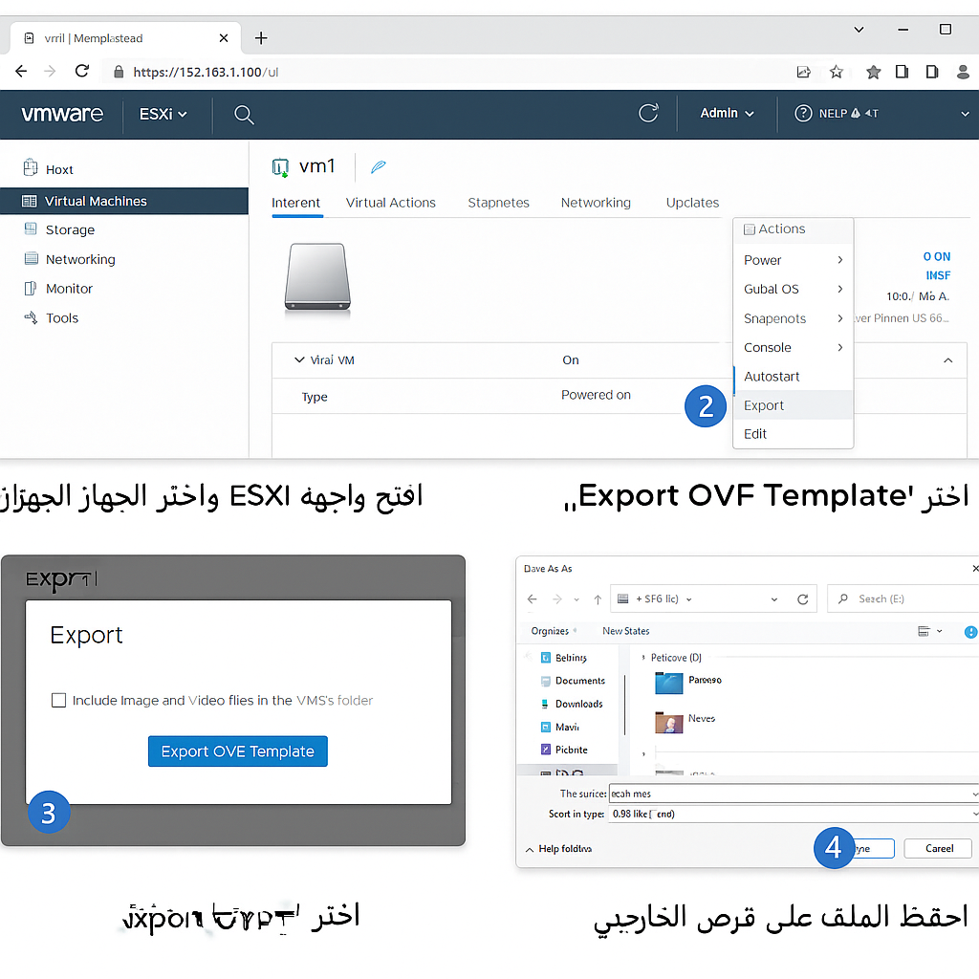979x979 pixels.
Task: Click the browser reload page icon
Action: [x=82, y=72]
